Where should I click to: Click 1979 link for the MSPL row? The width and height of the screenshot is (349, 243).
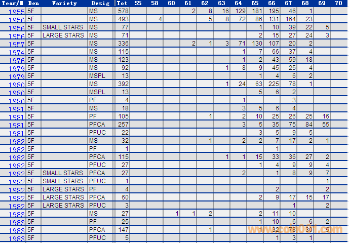point(17,77)
